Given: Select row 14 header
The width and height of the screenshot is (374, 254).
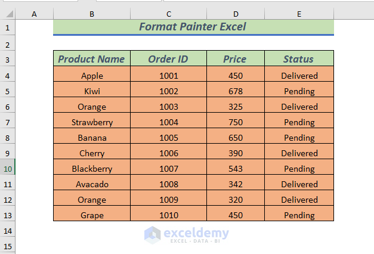Looking at the screenshot, I should click(x=7, y=231).
